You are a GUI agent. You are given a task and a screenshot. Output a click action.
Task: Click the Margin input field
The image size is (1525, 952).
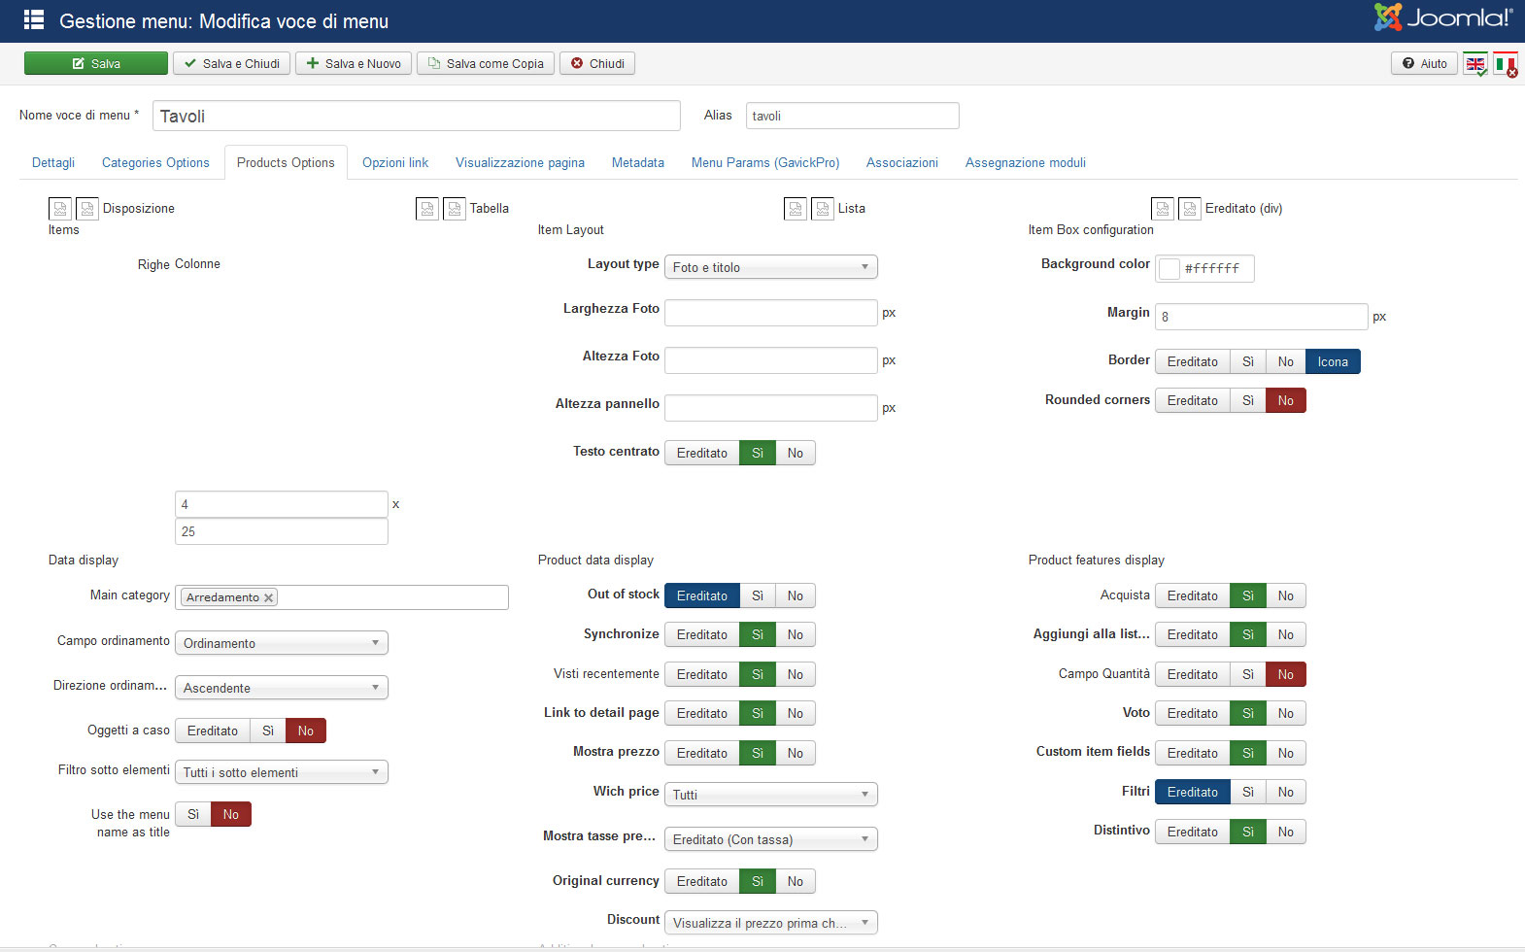pos(1262,317)
